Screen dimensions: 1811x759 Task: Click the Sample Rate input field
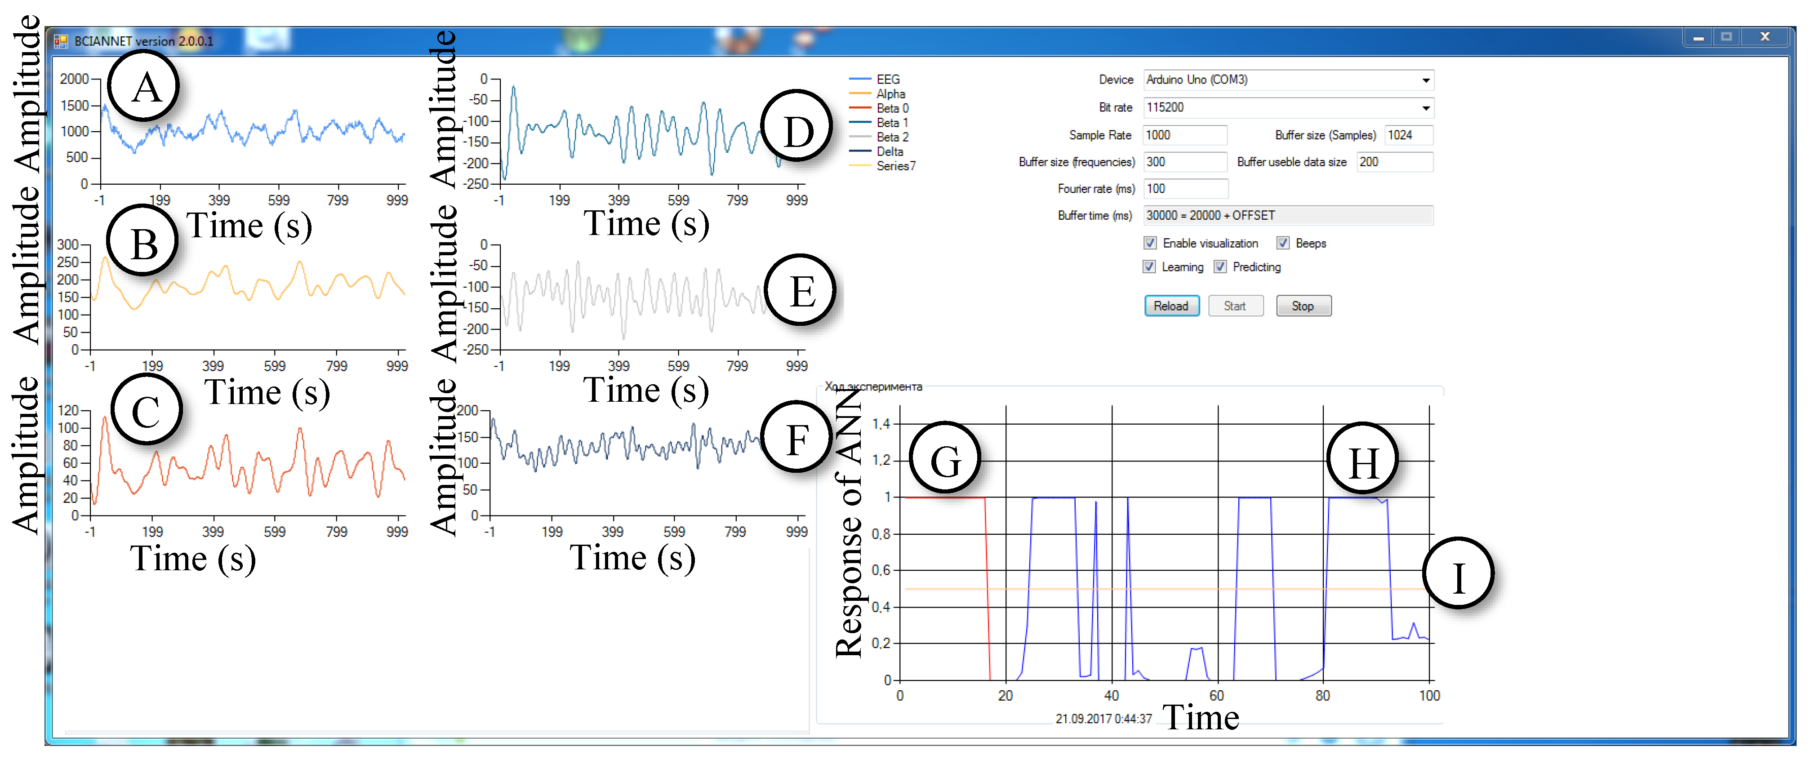tap(1184, 135)
